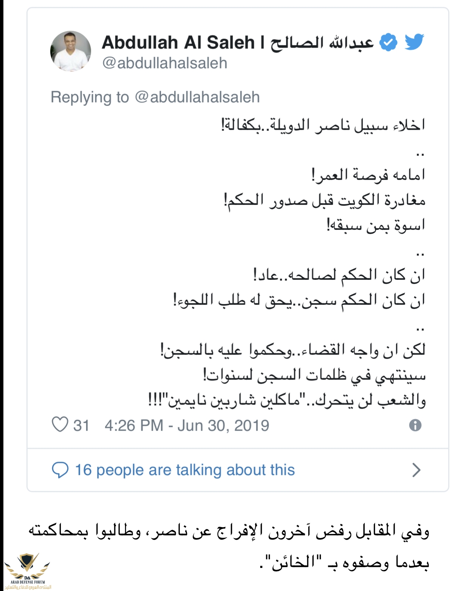Open the mention in Replying to @abdullahalsaleh

click(x=197, y=97)
